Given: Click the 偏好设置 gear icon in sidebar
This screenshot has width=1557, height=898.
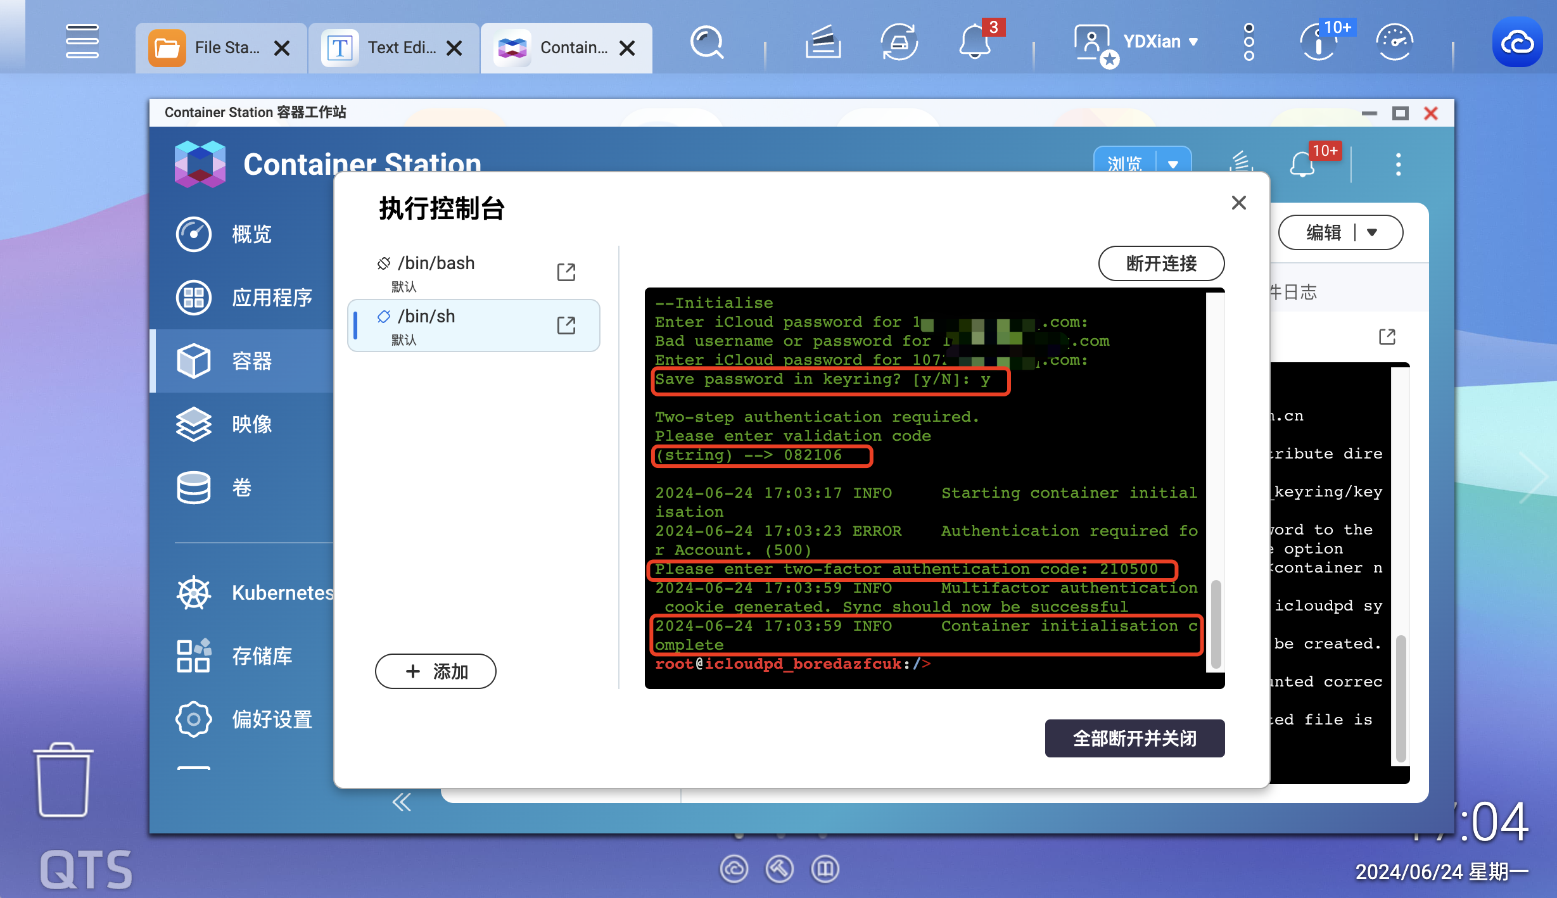Looking at the screenshot, I should click(193, 719).
